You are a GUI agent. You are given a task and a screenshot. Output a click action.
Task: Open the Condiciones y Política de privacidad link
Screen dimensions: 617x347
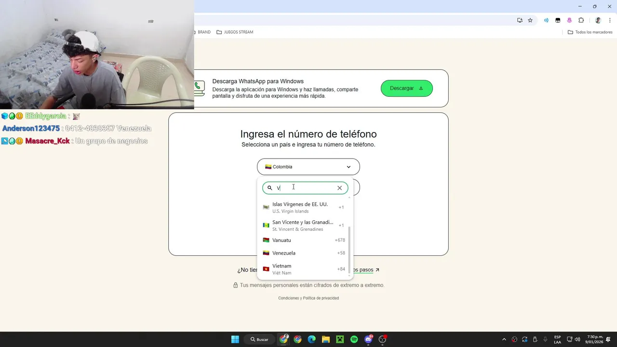(308, 298)
